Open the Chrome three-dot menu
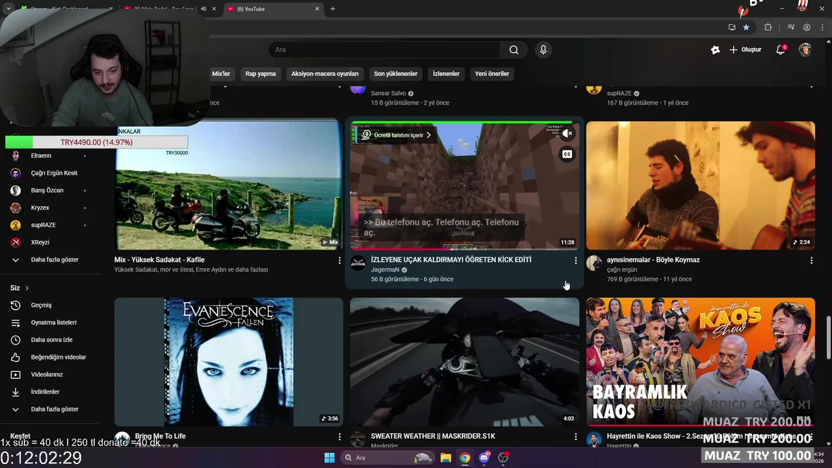Viewport: 832px width, 468px height. point(822,27)
